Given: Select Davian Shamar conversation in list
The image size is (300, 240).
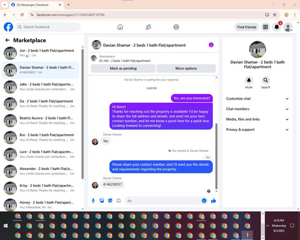Looking at the screenshot, I should [x=40, y=70].
